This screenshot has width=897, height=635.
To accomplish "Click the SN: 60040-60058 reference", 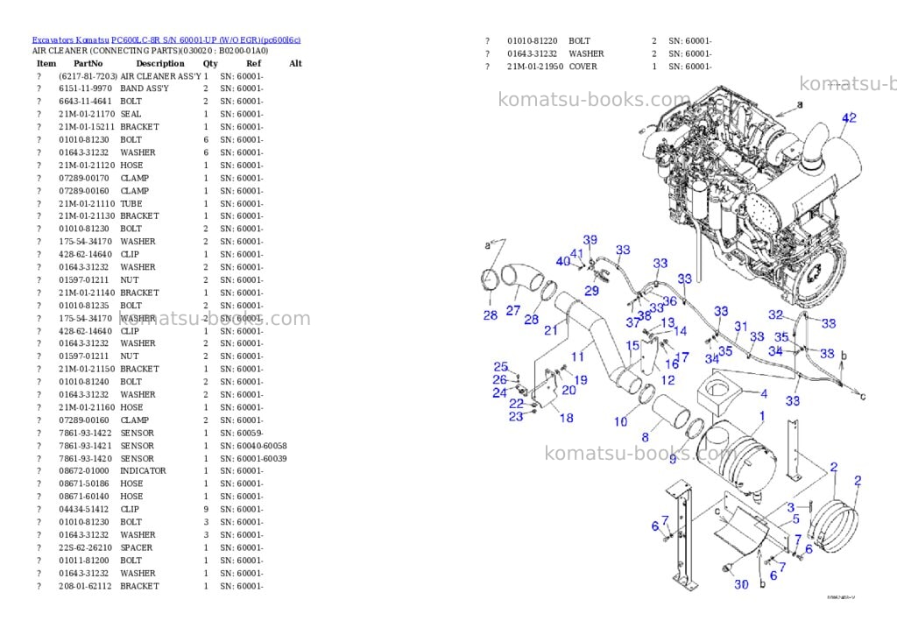I will tap(253, 446).
